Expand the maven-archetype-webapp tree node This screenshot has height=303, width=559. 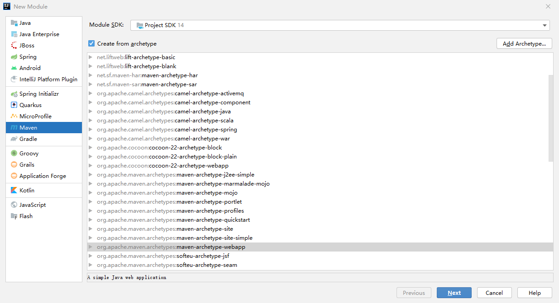point(91,247)
